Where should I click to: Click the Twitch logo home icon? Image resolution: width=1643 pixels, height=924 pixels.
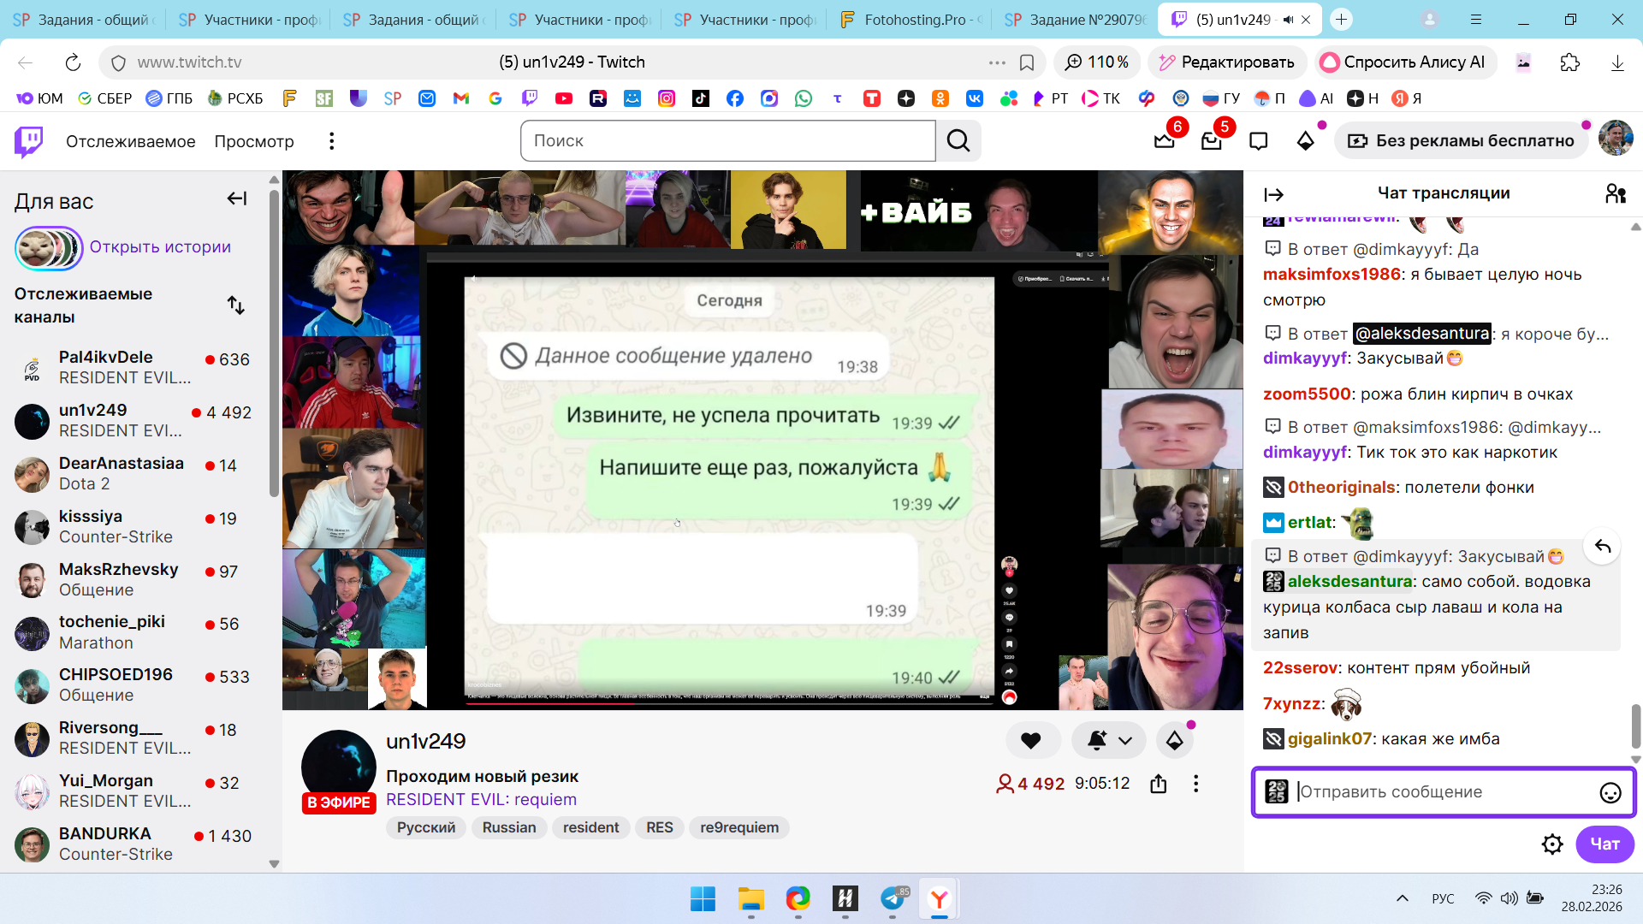pyautogui.click(x=28, y=141)
